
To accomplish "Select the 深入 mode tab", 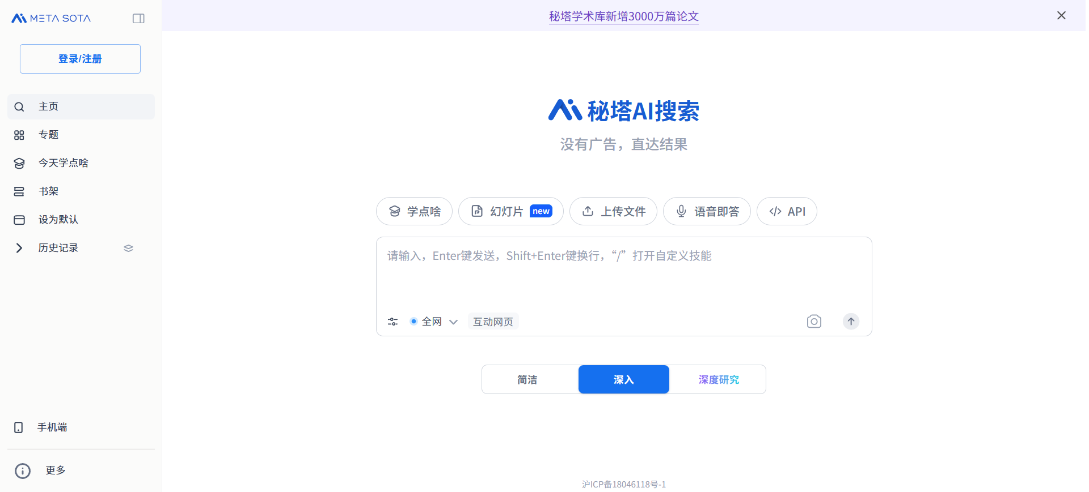I will pos(624,379).
